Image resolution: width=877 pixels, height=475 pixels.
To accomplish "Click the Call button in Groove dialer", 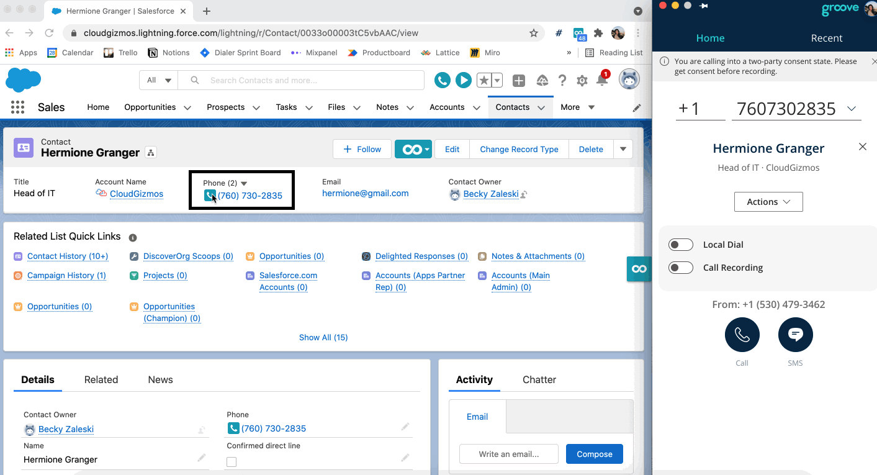I will coord(742,335).
